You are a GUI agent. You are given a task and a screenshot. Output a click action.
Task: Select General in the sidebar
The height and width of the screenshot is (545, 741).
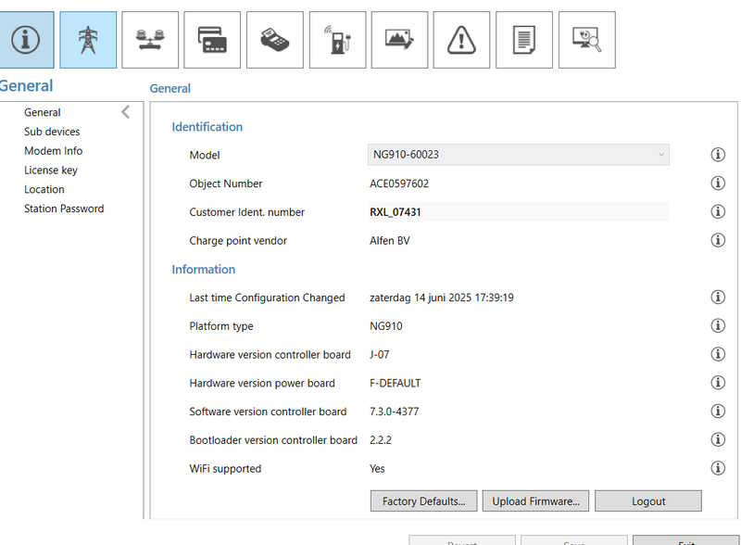[x=43, y=112]
